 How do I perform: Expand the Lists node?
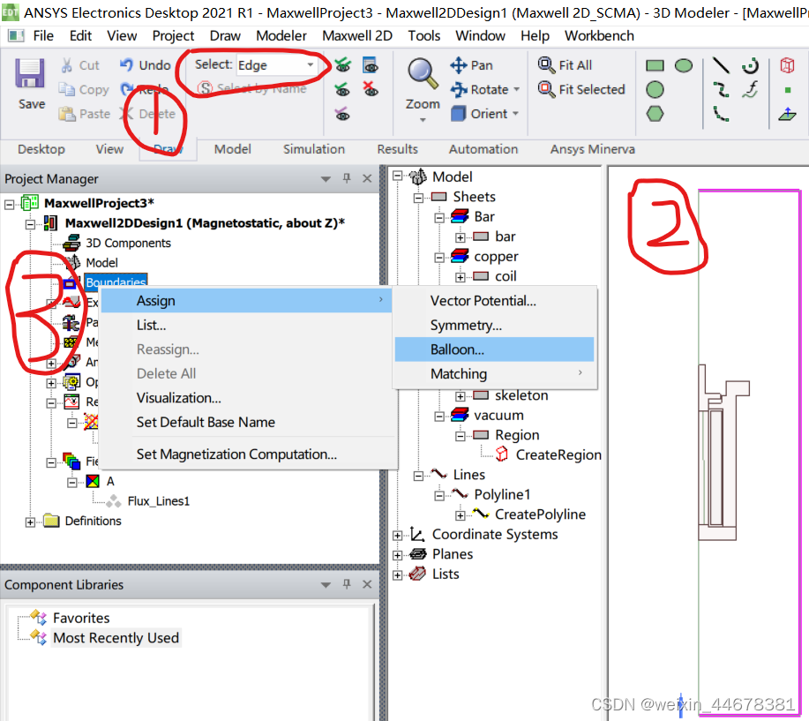click(397, 575)
